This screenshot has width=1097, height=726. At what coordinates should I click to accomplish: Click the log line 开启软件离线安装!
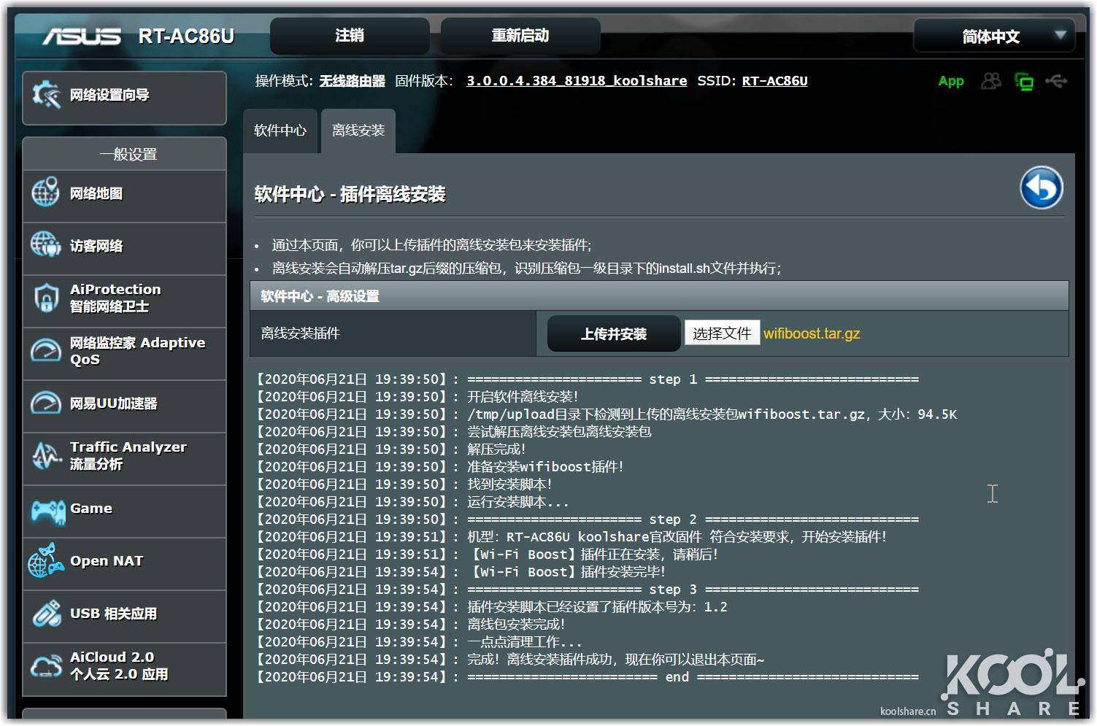(x=417, y=397)
